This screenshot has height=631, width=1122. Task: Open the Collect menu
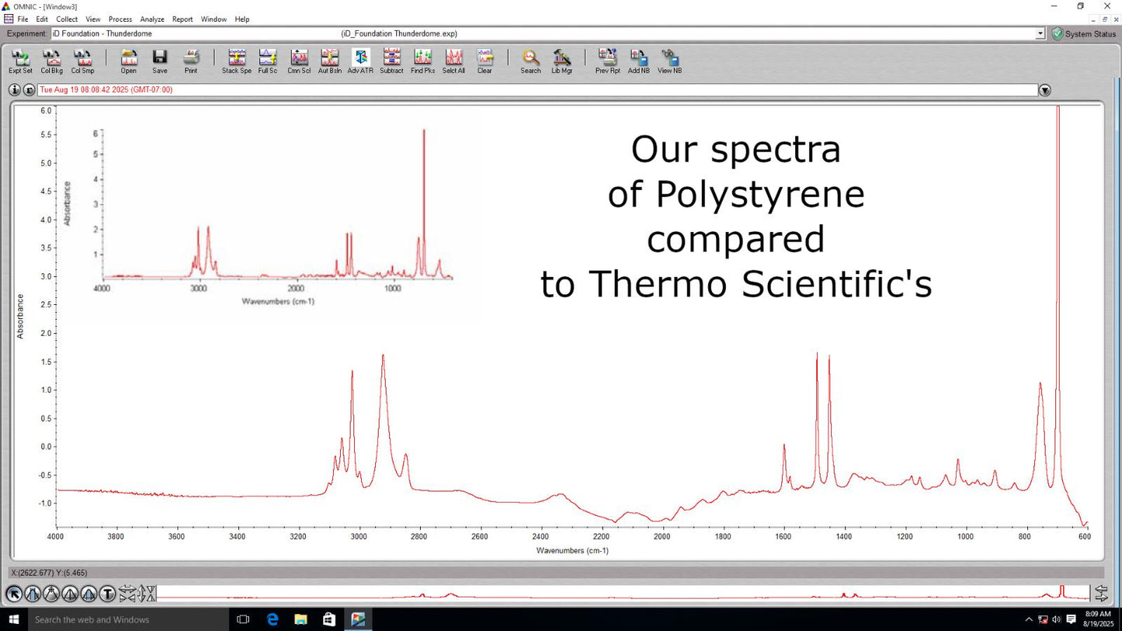click(x=67, y=19)
